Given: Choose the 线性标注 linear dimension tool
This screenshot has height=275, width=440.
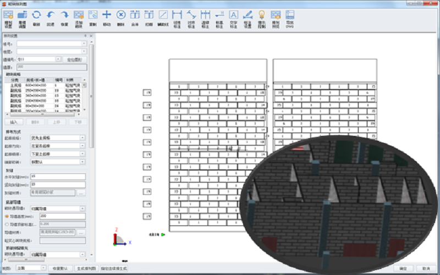Looking at the screenshot, I should 177,19.
